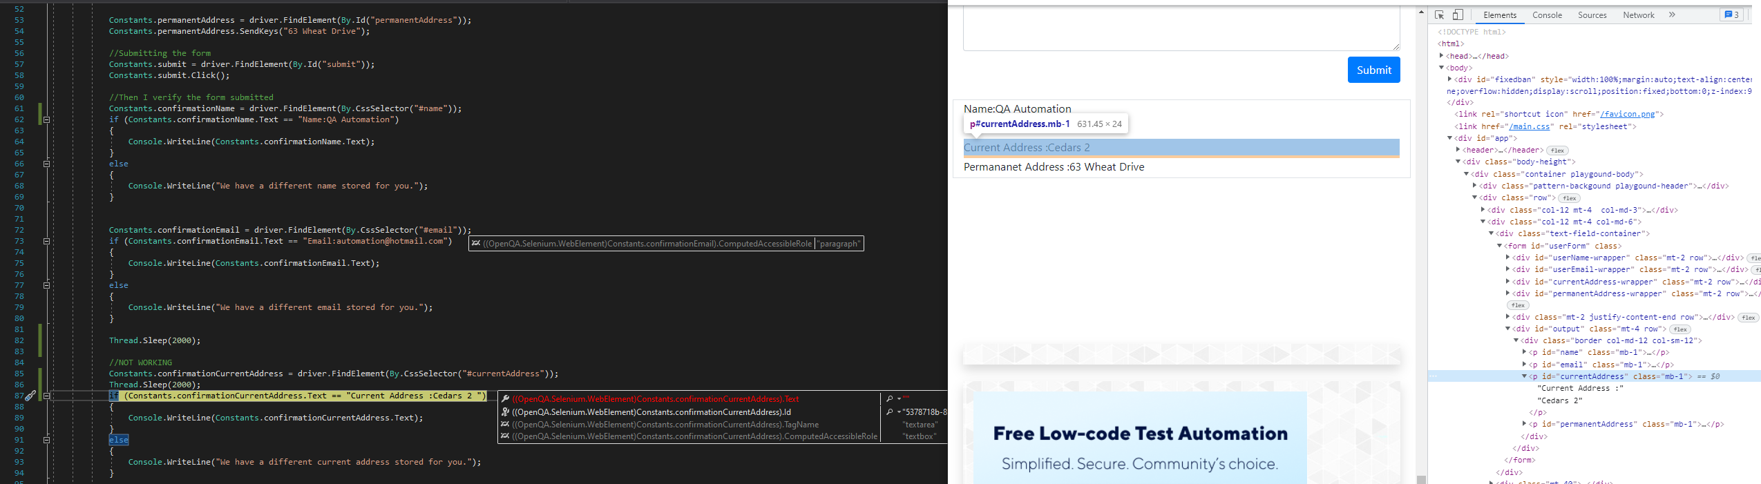Expand the p id name node
This screenshot has width=1761, height=484.
1524,352
